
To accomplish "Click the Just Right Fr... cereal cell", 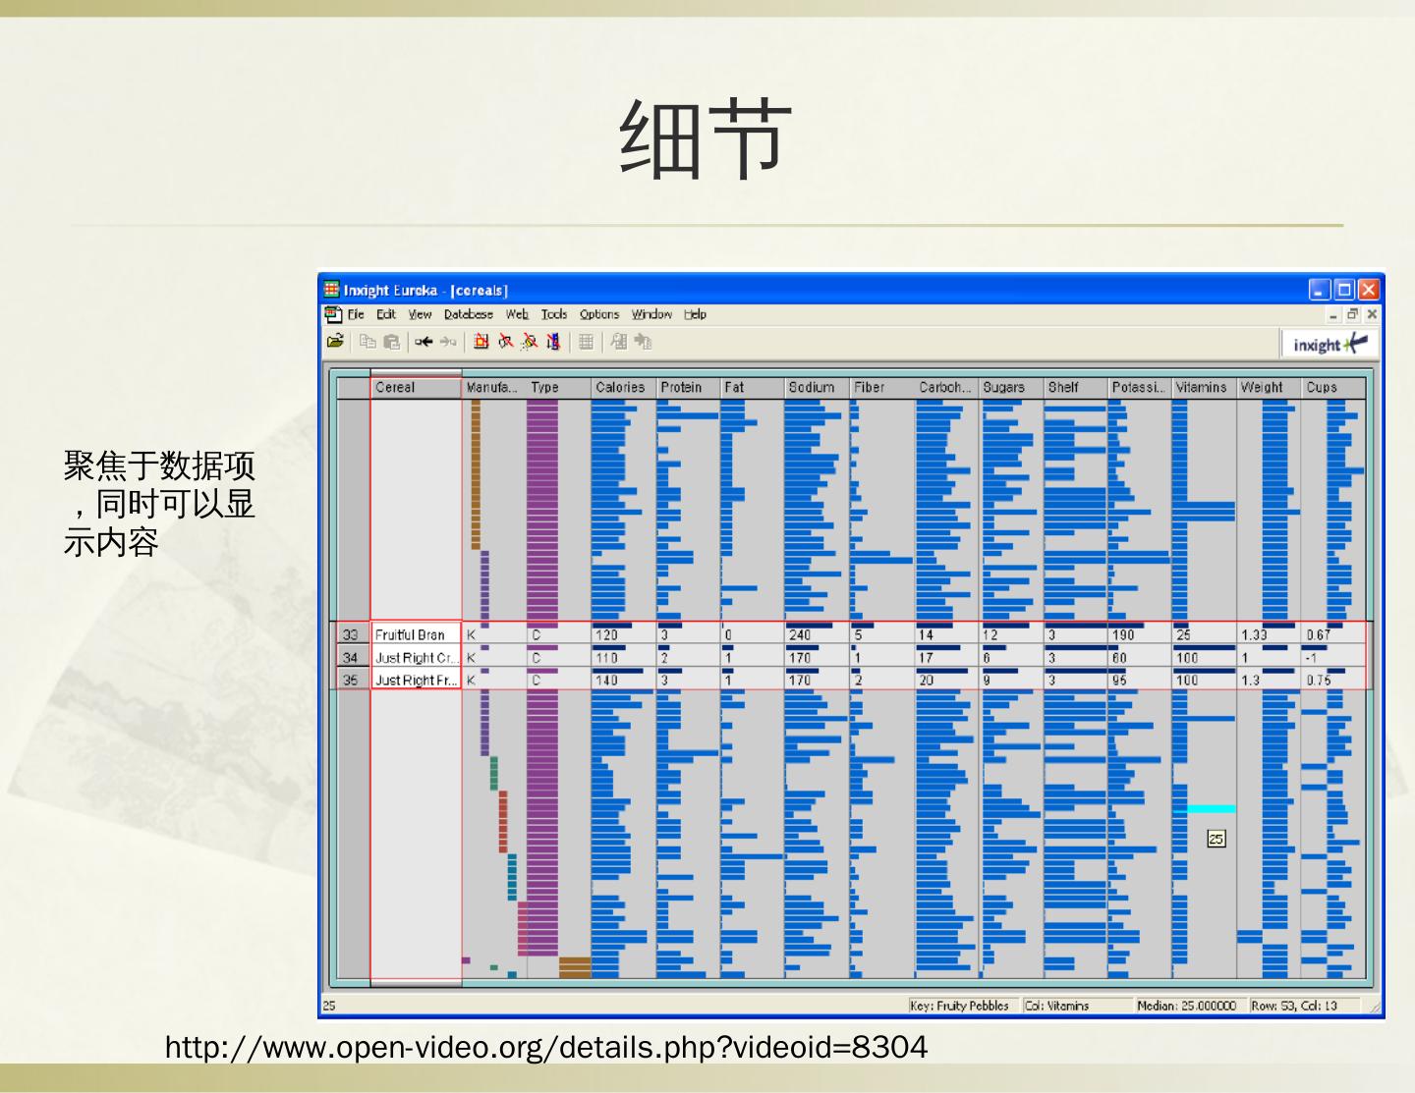I will (x=416, y=680).
